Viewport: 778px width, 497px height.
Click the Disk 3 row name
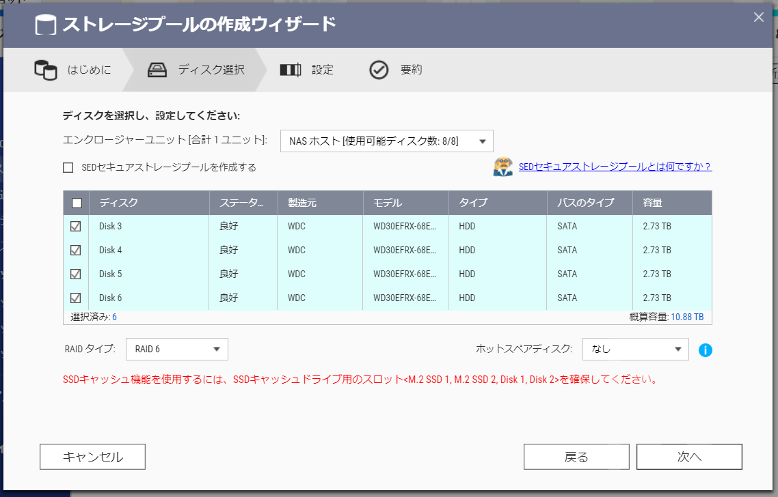110,227
